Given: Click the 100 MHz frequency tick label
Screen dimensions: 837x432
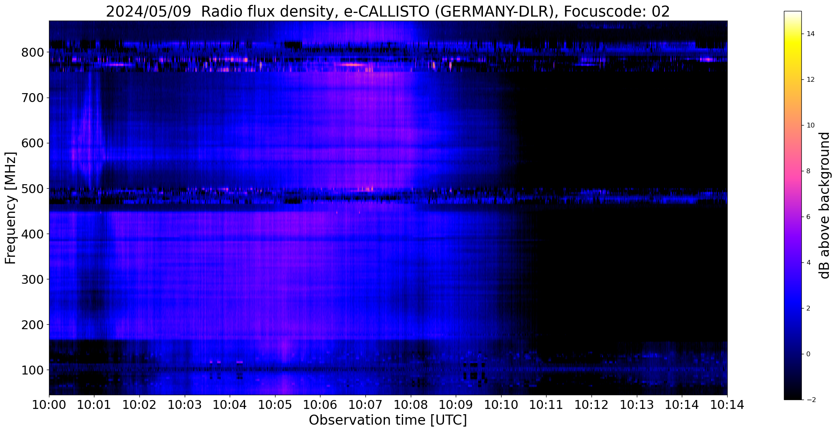Looking at the screenshot, I should 32,370.
